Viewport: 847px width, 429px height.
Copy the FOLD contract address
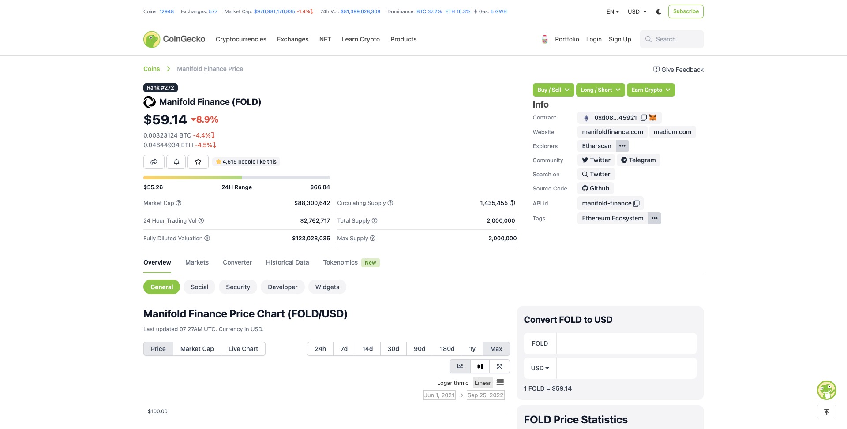pyautogui.click(x=643, y=118)
